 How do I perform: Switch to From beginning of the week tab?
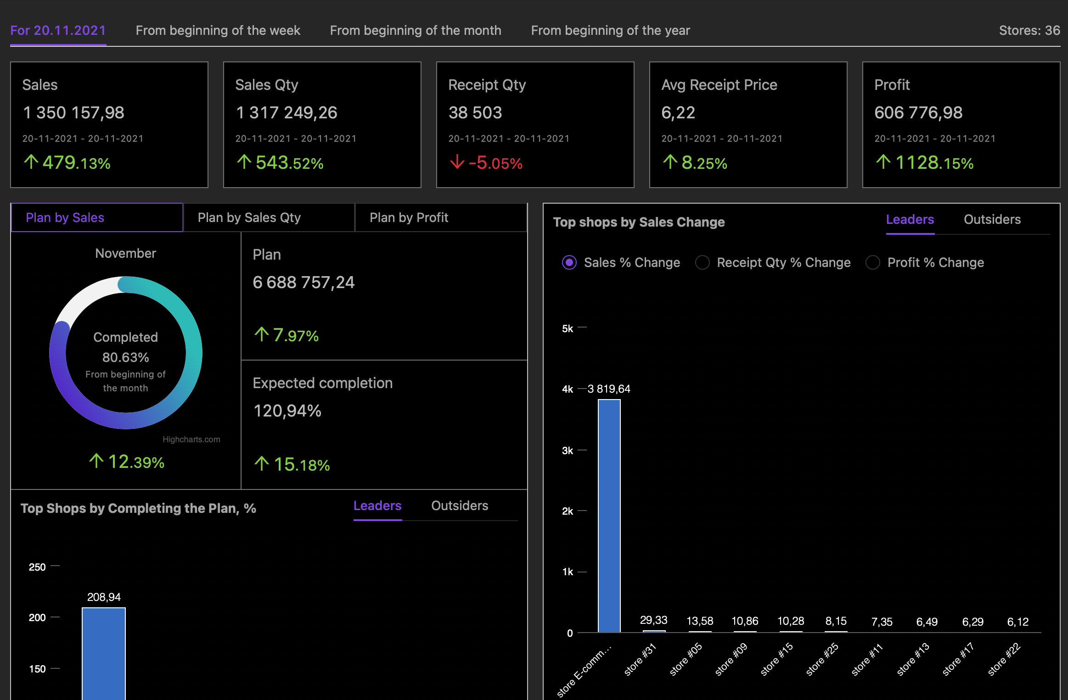pos(218,30)
